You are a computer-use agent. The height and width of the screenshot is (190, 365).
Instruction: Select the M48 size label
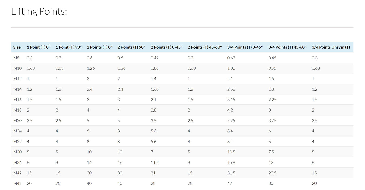click(17, 183)
